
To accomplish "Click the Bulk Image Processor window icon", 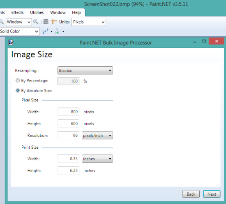I will (11, 42).
